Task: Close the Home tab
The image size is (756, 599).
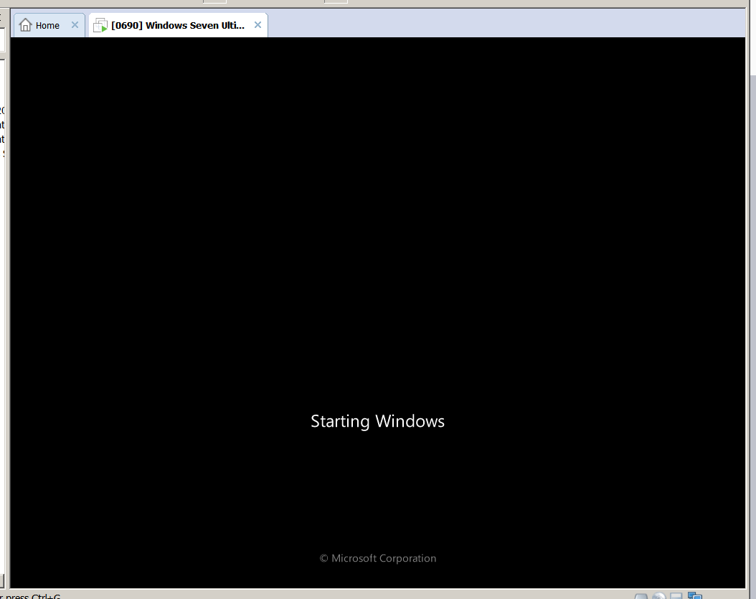Action: click(x=75, y=25)
